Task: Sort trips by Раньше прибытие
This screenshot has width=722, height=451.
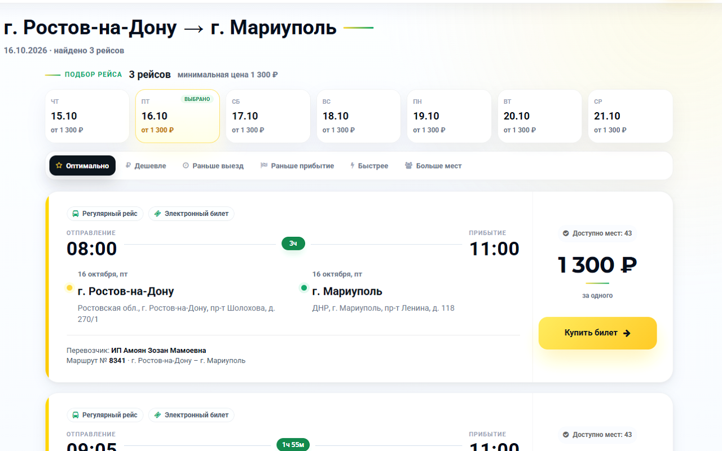Action: 297,166
